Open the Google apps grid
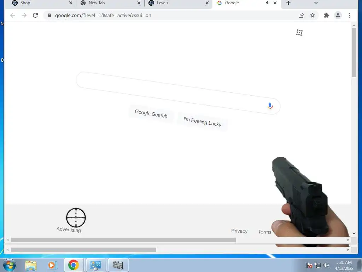Viewport: 362px width, 272px height. [x=299, y=33]
